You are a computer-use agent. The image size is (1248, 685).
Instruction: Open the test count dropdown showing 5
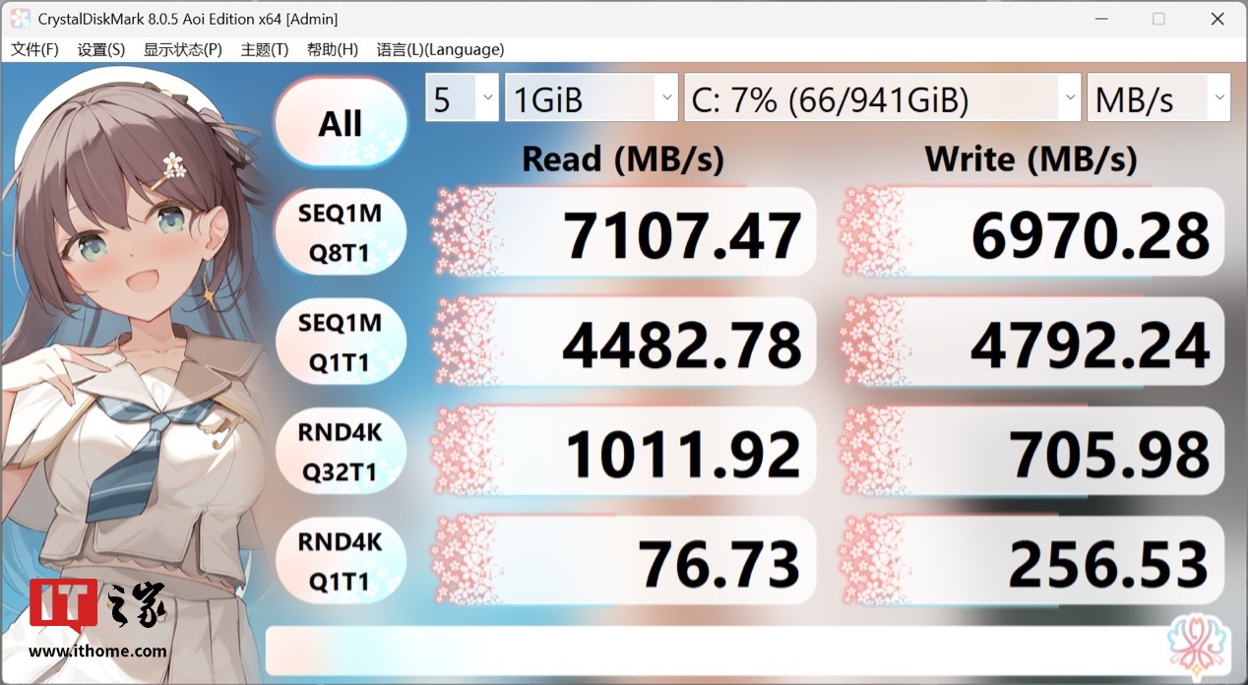coord(463,97)
